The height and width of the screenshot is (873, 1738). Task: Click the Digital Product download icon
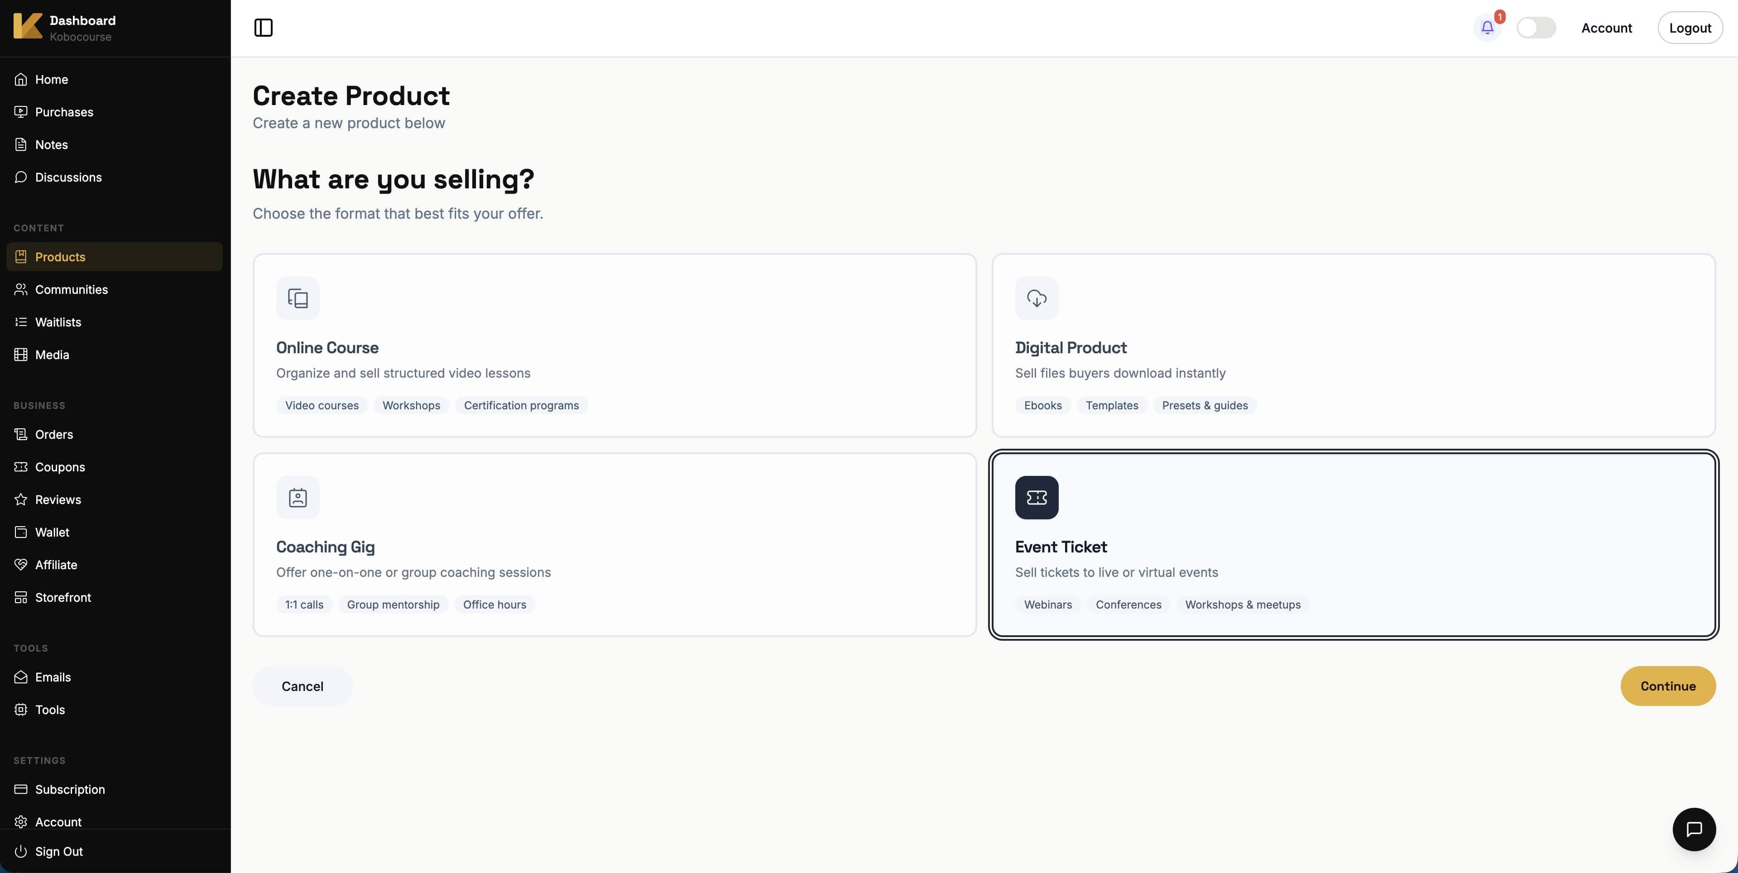[x=1036, y=298]
